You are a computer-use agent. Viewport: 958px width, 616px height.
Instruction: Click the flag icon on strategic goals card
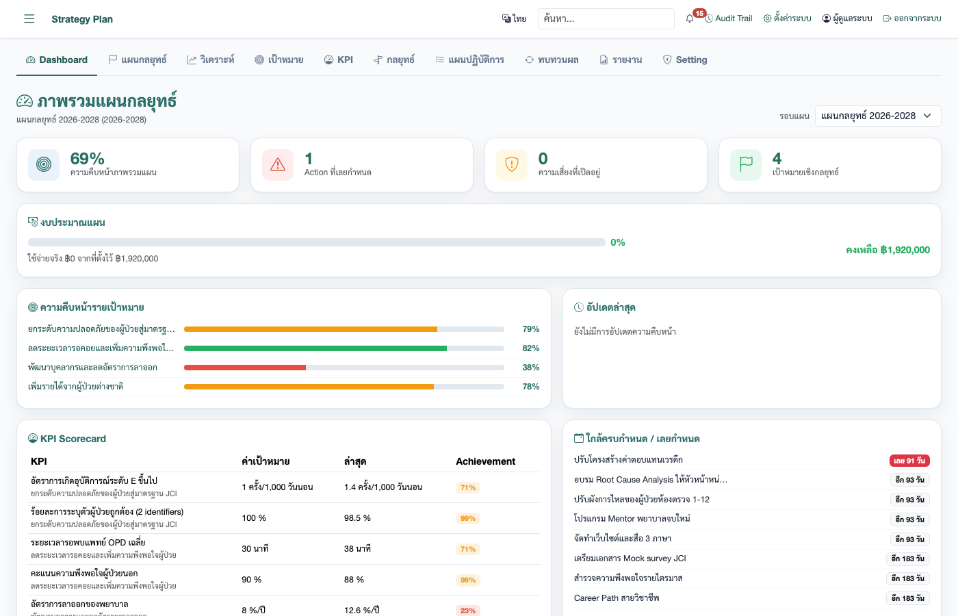tap(746, 165)
